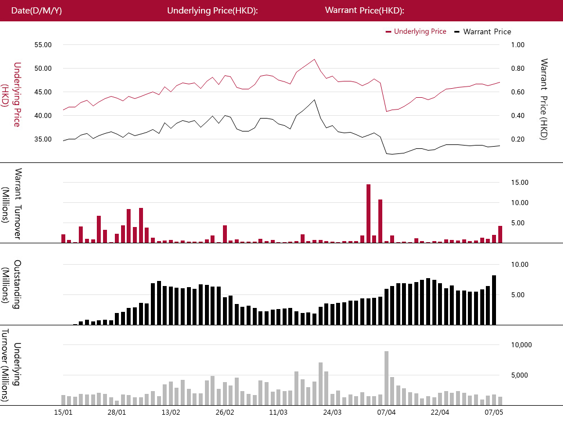
Task: Click the last black outstanding bar
Action: [494, 300]
